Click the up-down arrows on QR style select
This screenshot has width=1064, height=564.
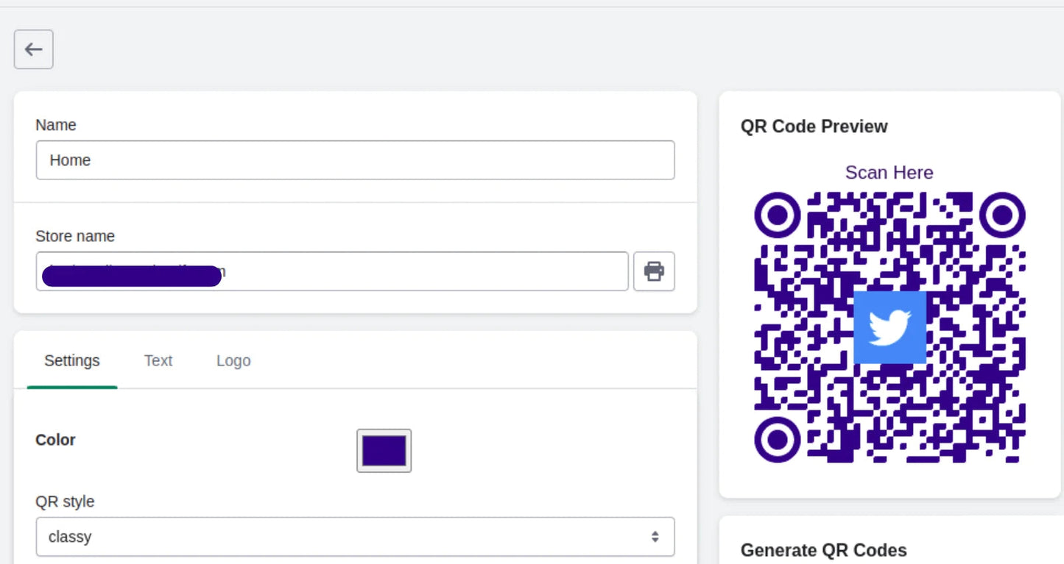coord(655,537)
